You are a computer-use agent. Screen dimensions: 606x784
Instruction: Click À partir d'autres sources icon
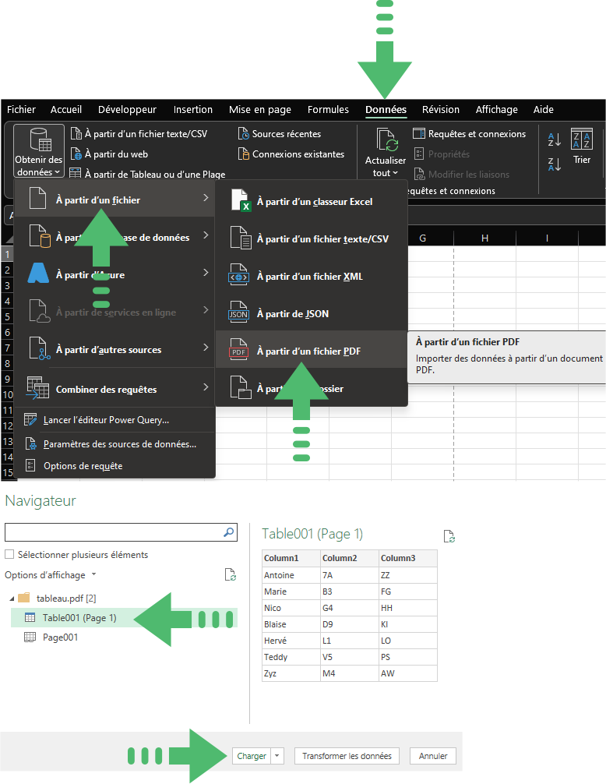coord(39,348)
